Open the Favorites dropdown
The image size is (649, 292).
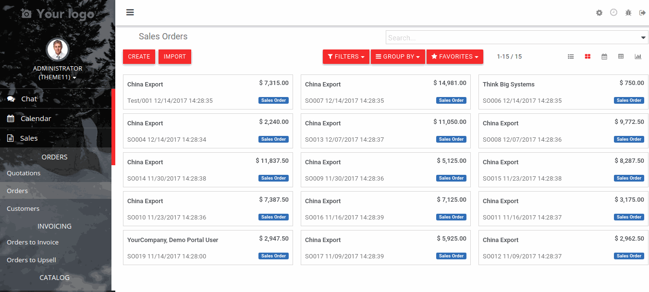point(455,57)
